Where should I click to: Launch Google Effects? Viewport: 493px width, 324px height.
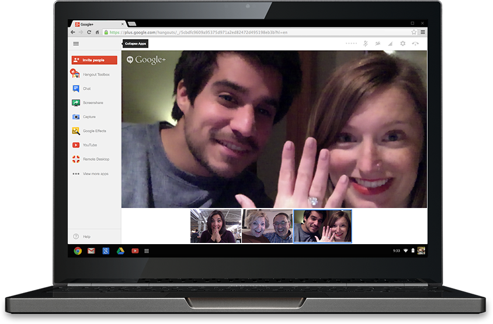93,131
